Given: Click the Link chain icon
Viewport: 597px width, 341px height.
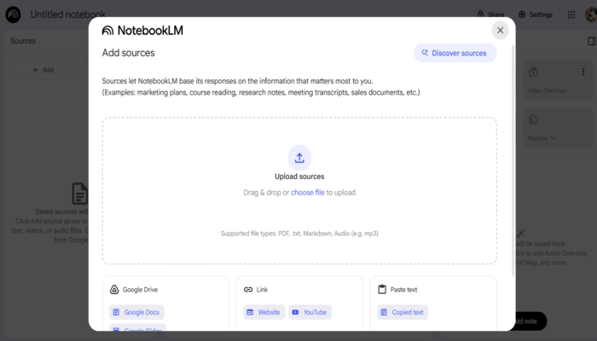Looking at the screenshot, I should 248,290.
